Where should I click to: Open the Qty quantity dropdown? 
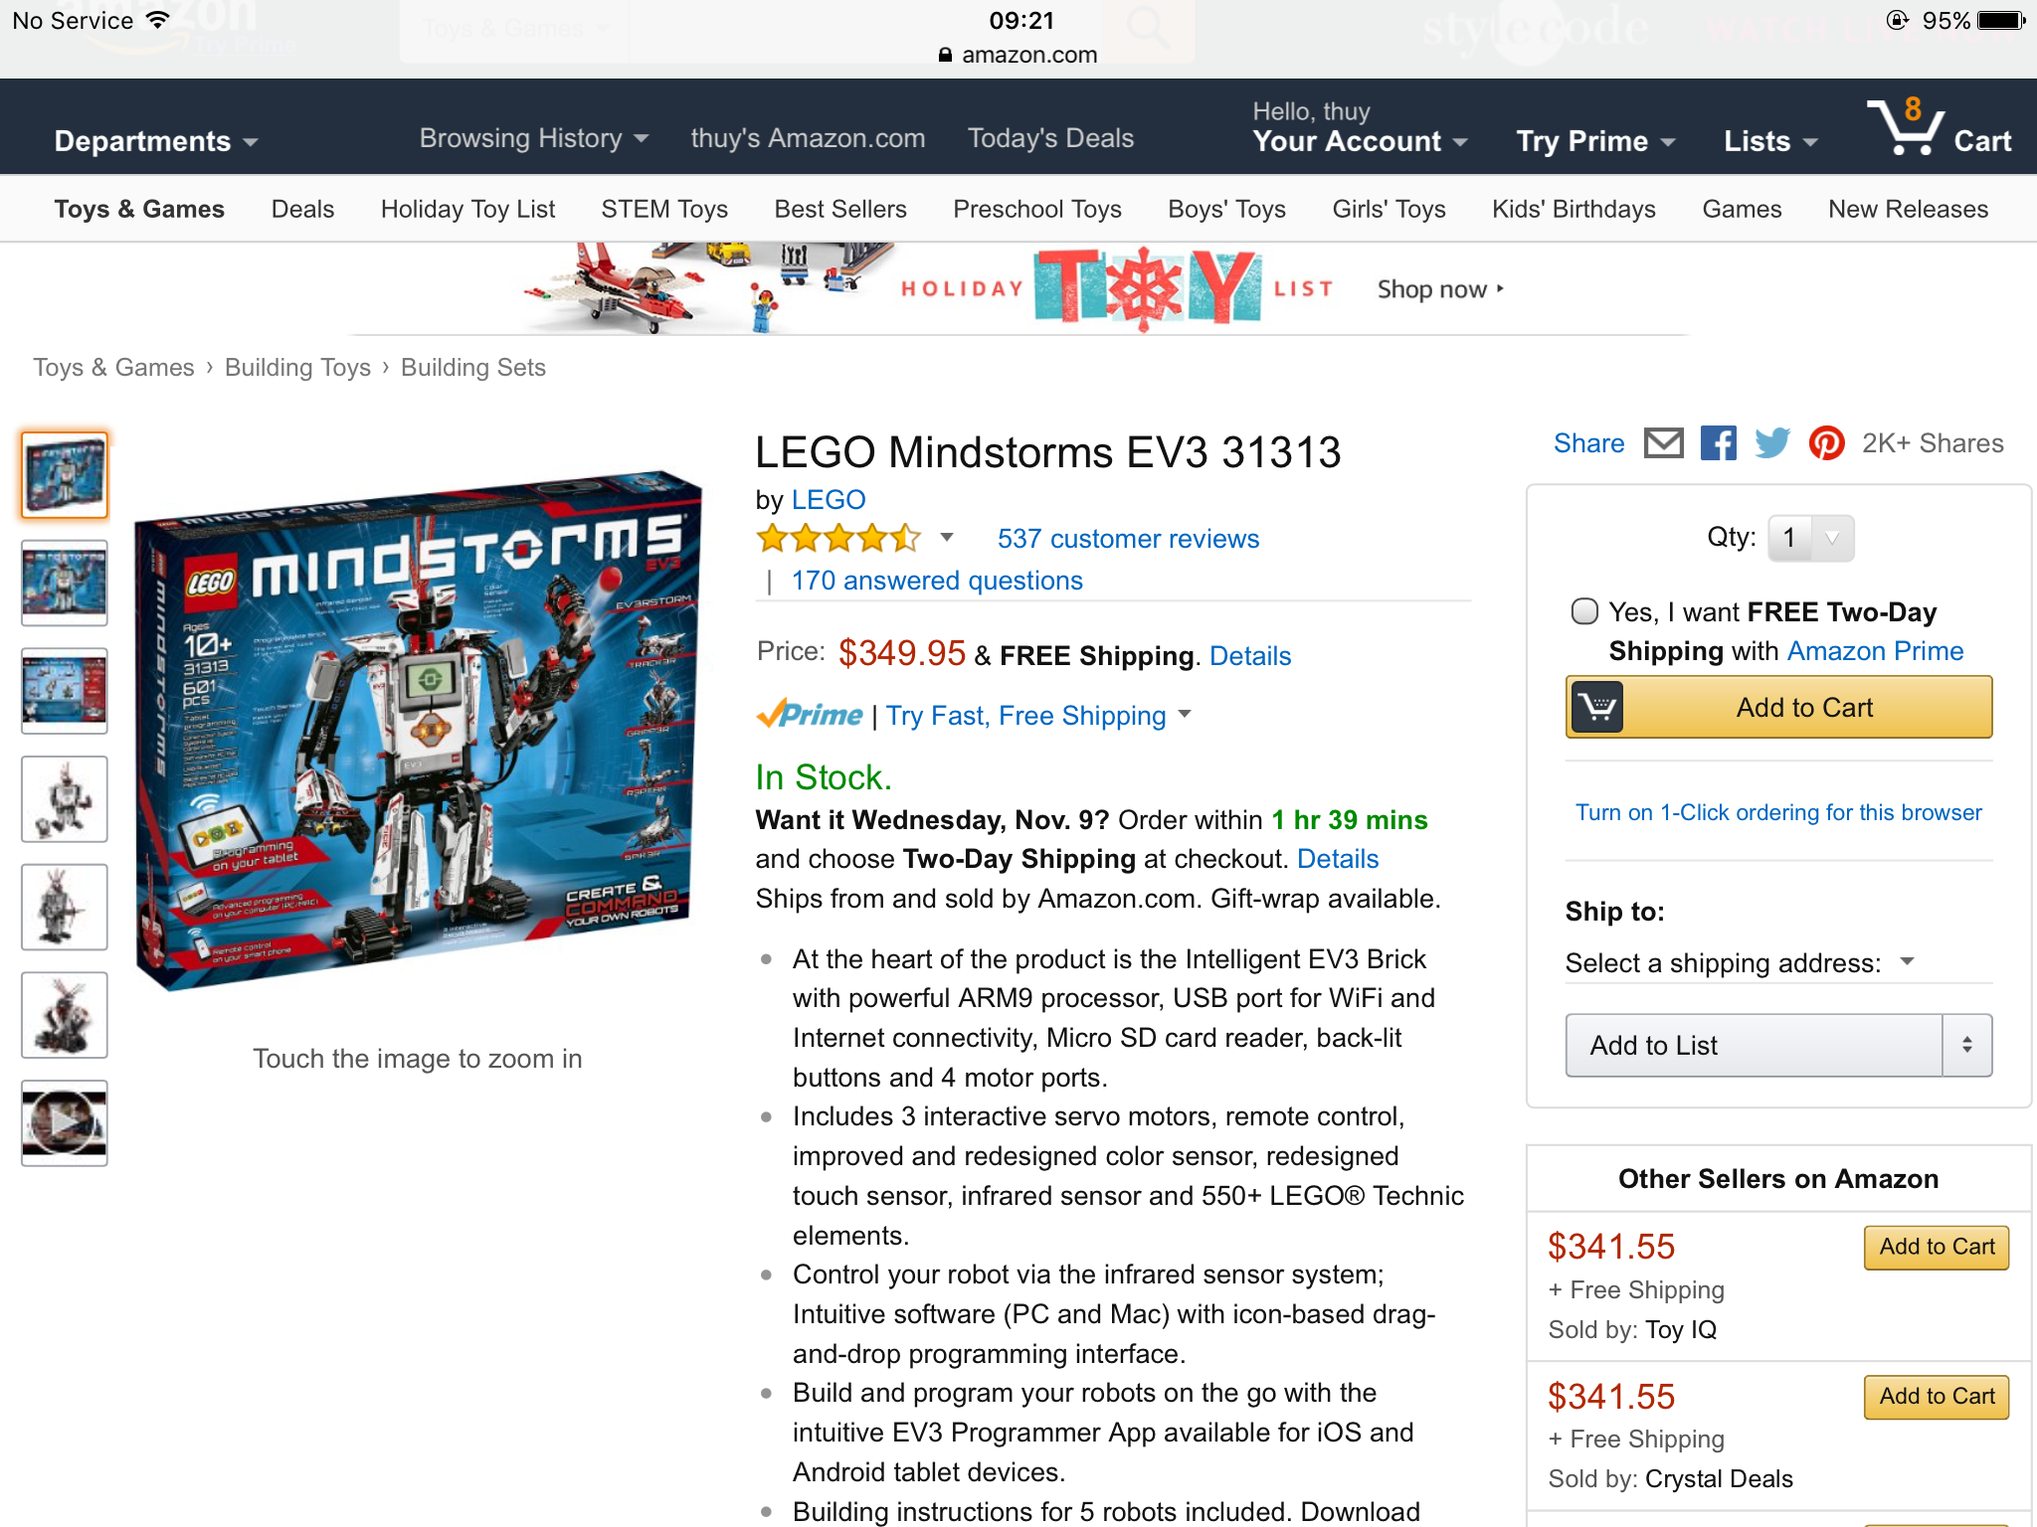click(1810, 538)
